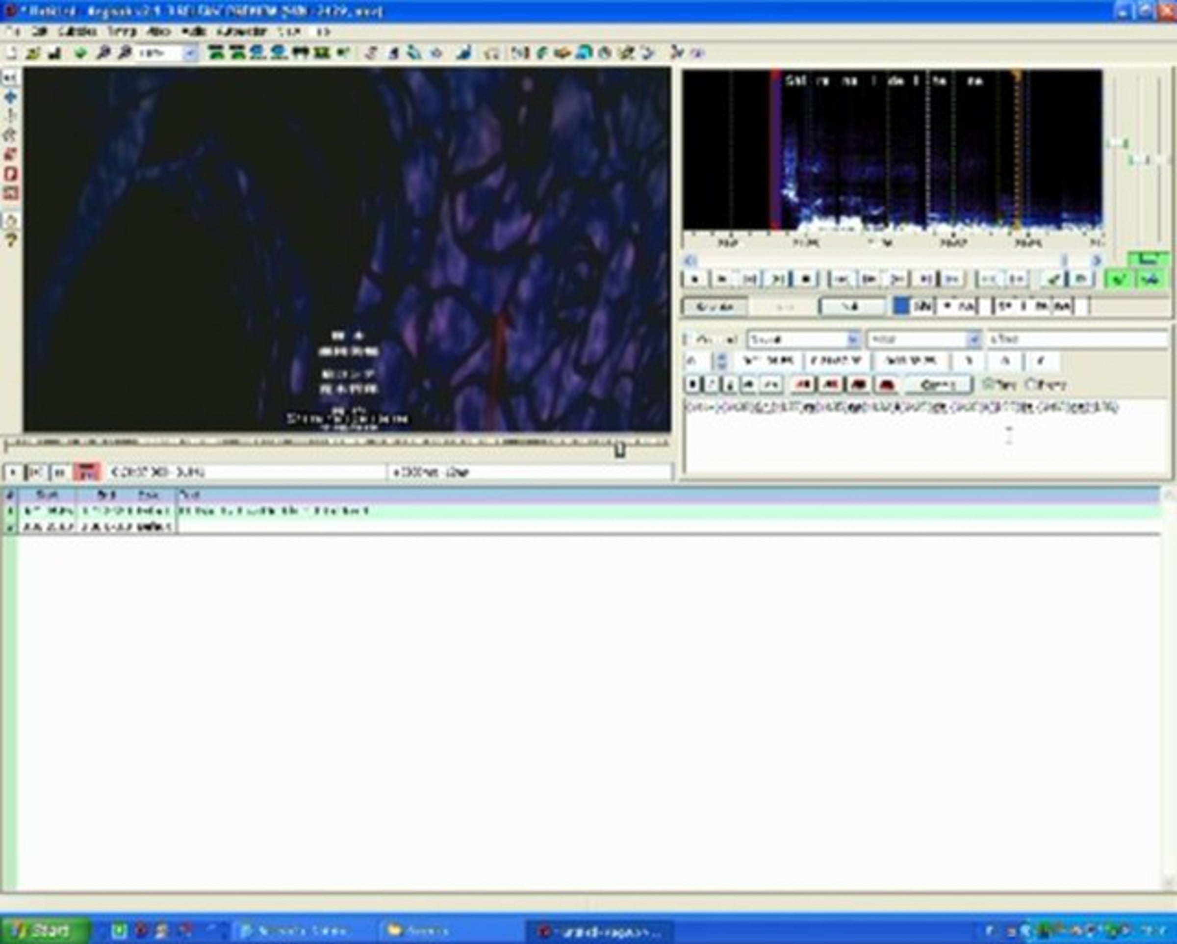Click the Karaoke button
The height and width of the screenshot is (944, 1177).
tap(715, 307)
